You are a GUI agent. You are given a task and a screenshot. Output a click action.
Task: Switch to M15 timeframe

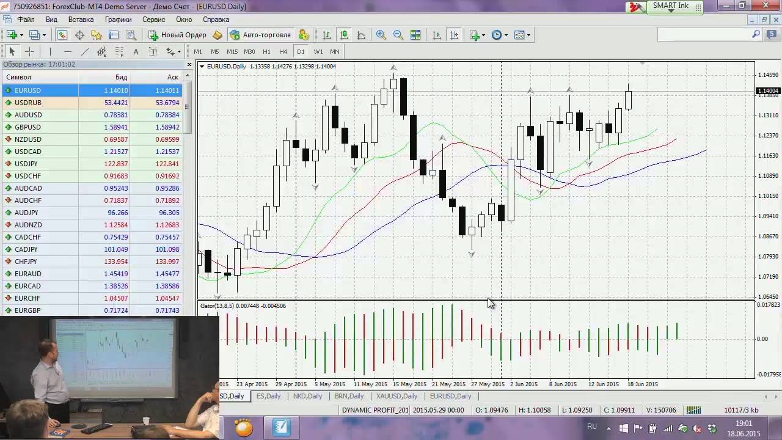tap(232, 52)
